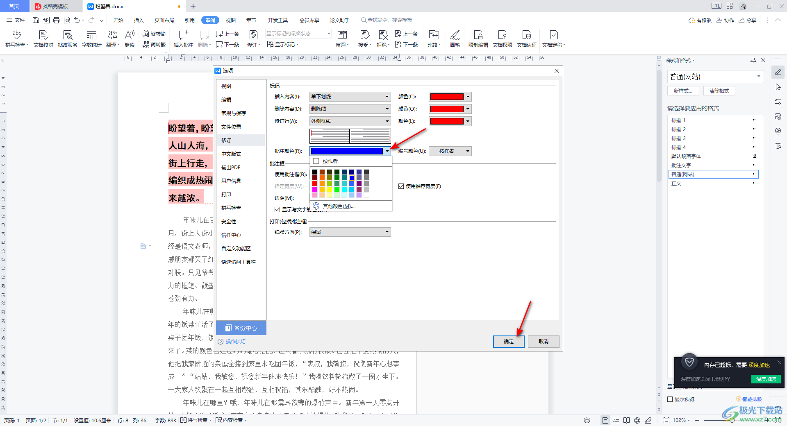The width and height of the screenshot is (787, 426).
Task: Open the numbering color (编号颜色) dropdown
Action: click(x=450, y=151)
